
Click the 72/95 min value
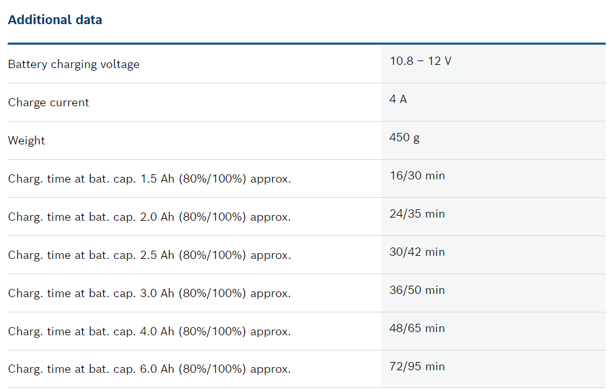tap(417, 366)
